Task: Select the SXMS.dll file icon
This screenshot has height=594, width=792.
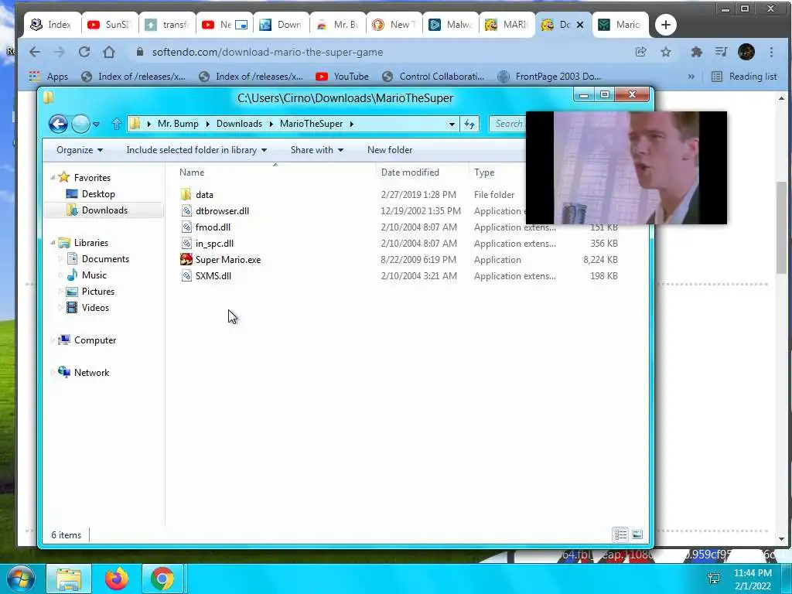Action: [186, 275]
